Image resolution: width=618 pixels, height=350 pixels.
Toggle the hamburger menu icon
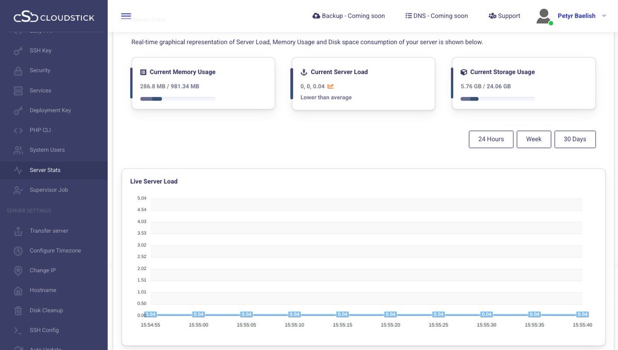click(126, 16)
